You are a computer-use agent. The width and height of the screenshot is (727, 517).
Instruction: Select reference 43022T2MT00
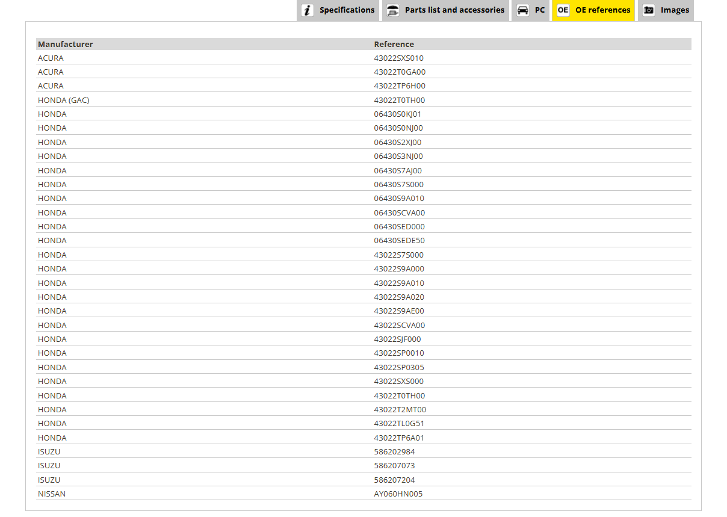400,409
